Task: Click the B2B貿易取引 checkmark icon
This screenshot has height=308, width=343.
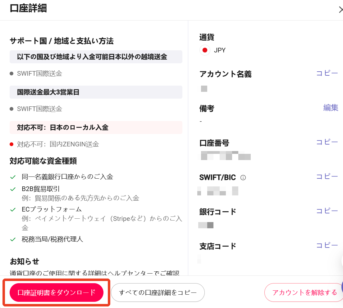Action: pos(13,189)
